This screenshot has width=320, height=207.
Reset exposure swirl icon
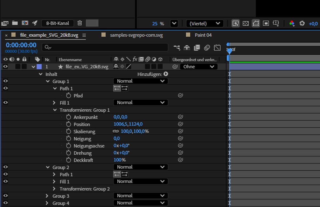[x=302, y=24]
